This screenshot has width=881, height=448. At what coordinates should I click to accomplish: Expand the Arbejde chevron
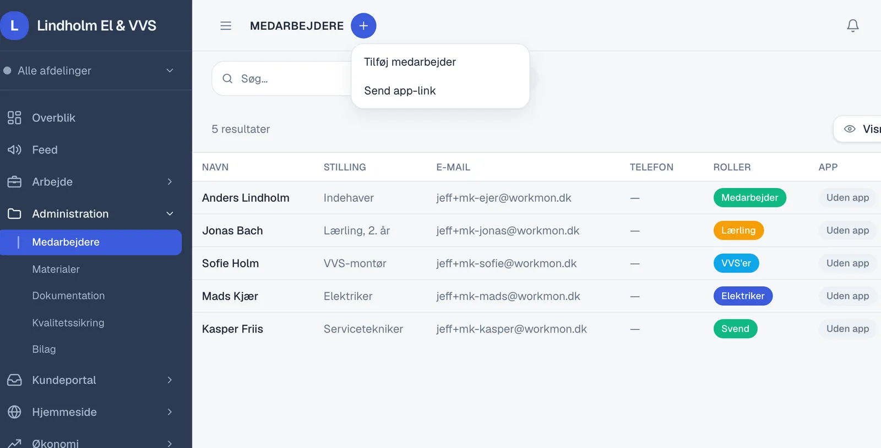point(170,181)
